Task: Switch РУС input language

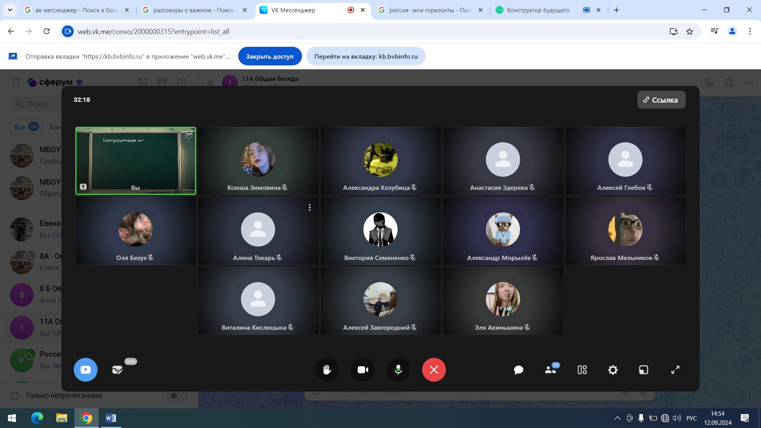Action: tap(692, 418)
